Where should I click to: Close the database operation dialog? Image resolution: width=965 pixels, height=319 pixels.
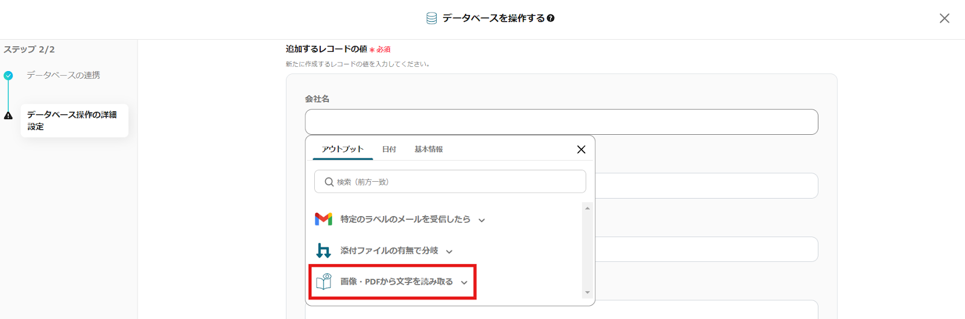[x=944, y=18]
